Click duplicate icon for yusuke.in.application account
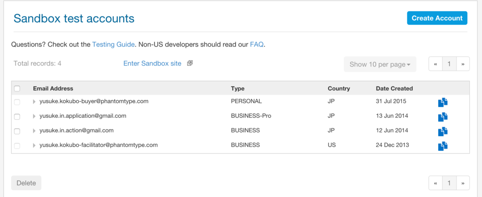 (x=442, y=116)
